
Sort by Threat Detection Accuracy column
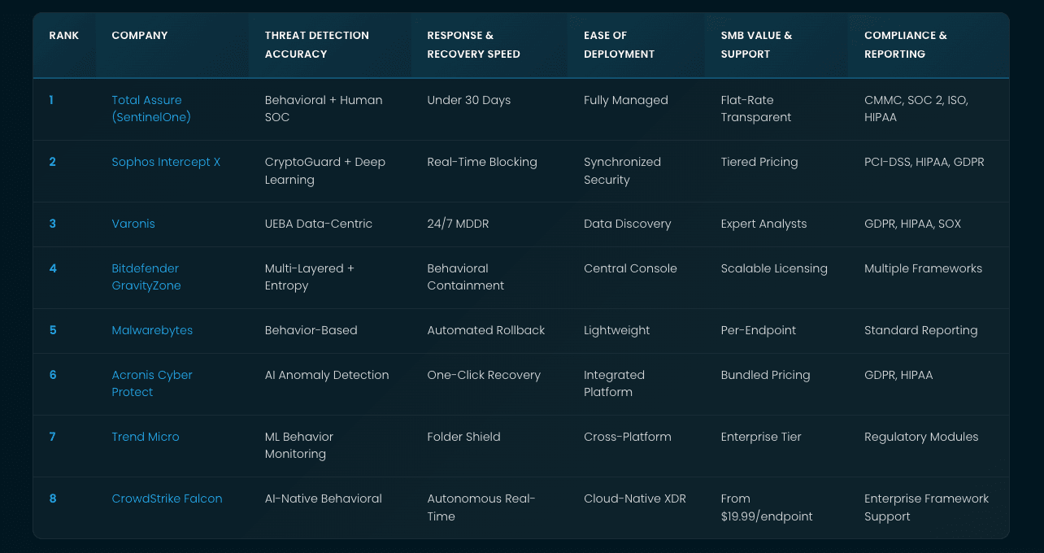coord(317,45)
